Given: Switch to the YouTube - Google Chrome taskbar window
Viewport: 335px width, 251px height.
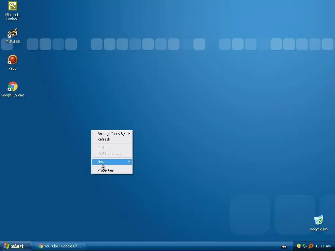Looking at the screenshot, I should click(61, 246).
